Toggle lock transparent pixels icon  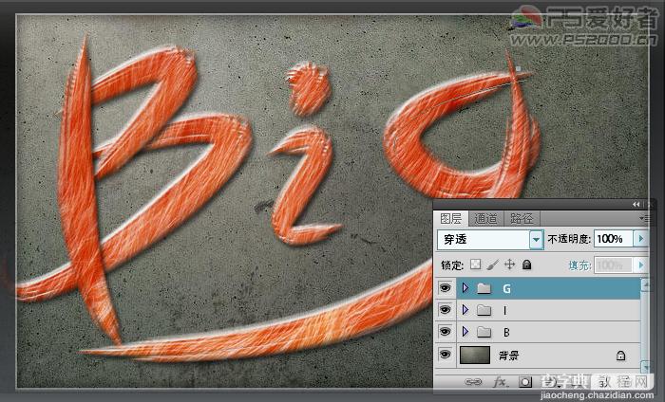(x=476, y=265)
